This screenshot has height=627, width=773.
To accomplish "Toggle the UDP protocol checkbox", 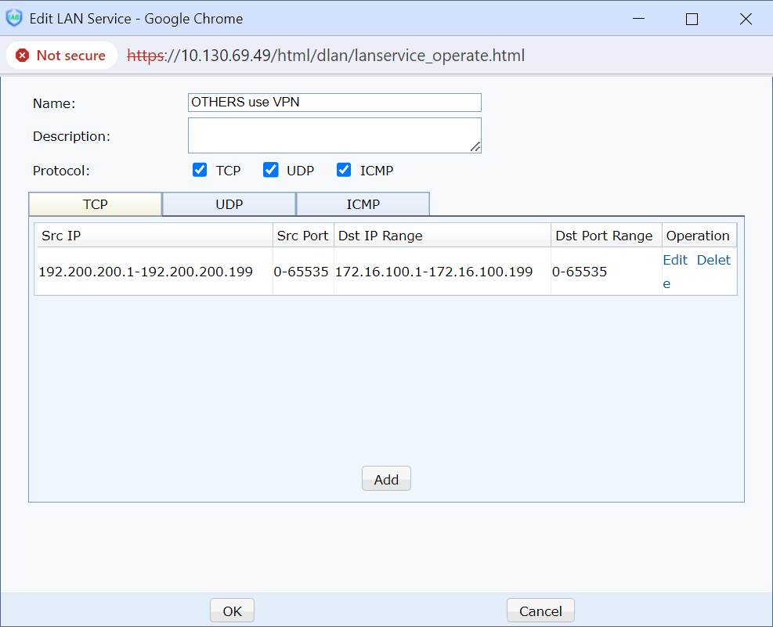I will point(271,170).
